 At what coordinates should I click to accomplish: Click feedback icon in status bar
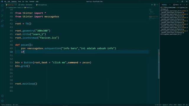tap(184, 105)
